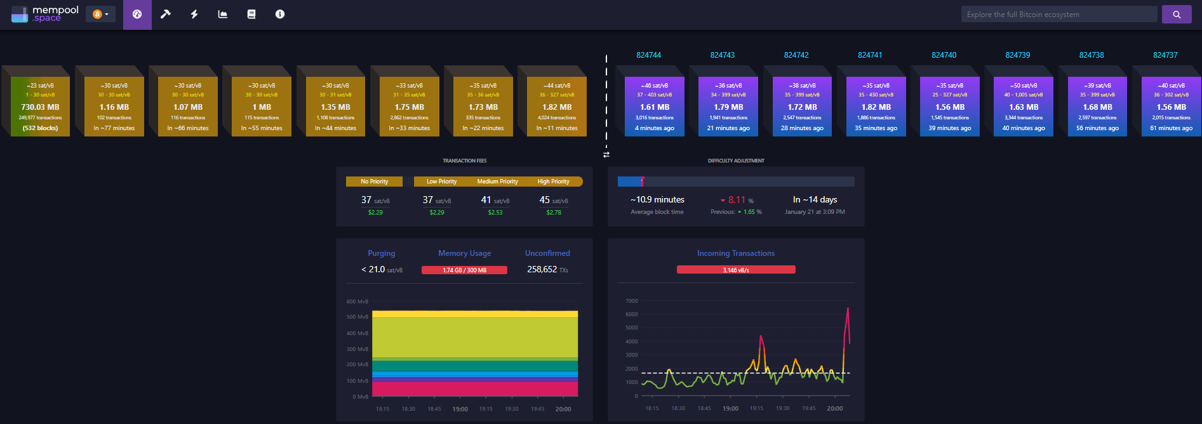Viewport: 1202px width, 424px height.
Task: Click the 41 sat/vB medium priority fee
Action: coord(495,200)
